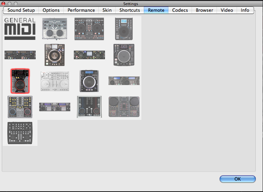This screenshot has width=263, height=192.
Task: Select the dark dual-jog controller with orange buttons
Action: click(x=89, y=29)
